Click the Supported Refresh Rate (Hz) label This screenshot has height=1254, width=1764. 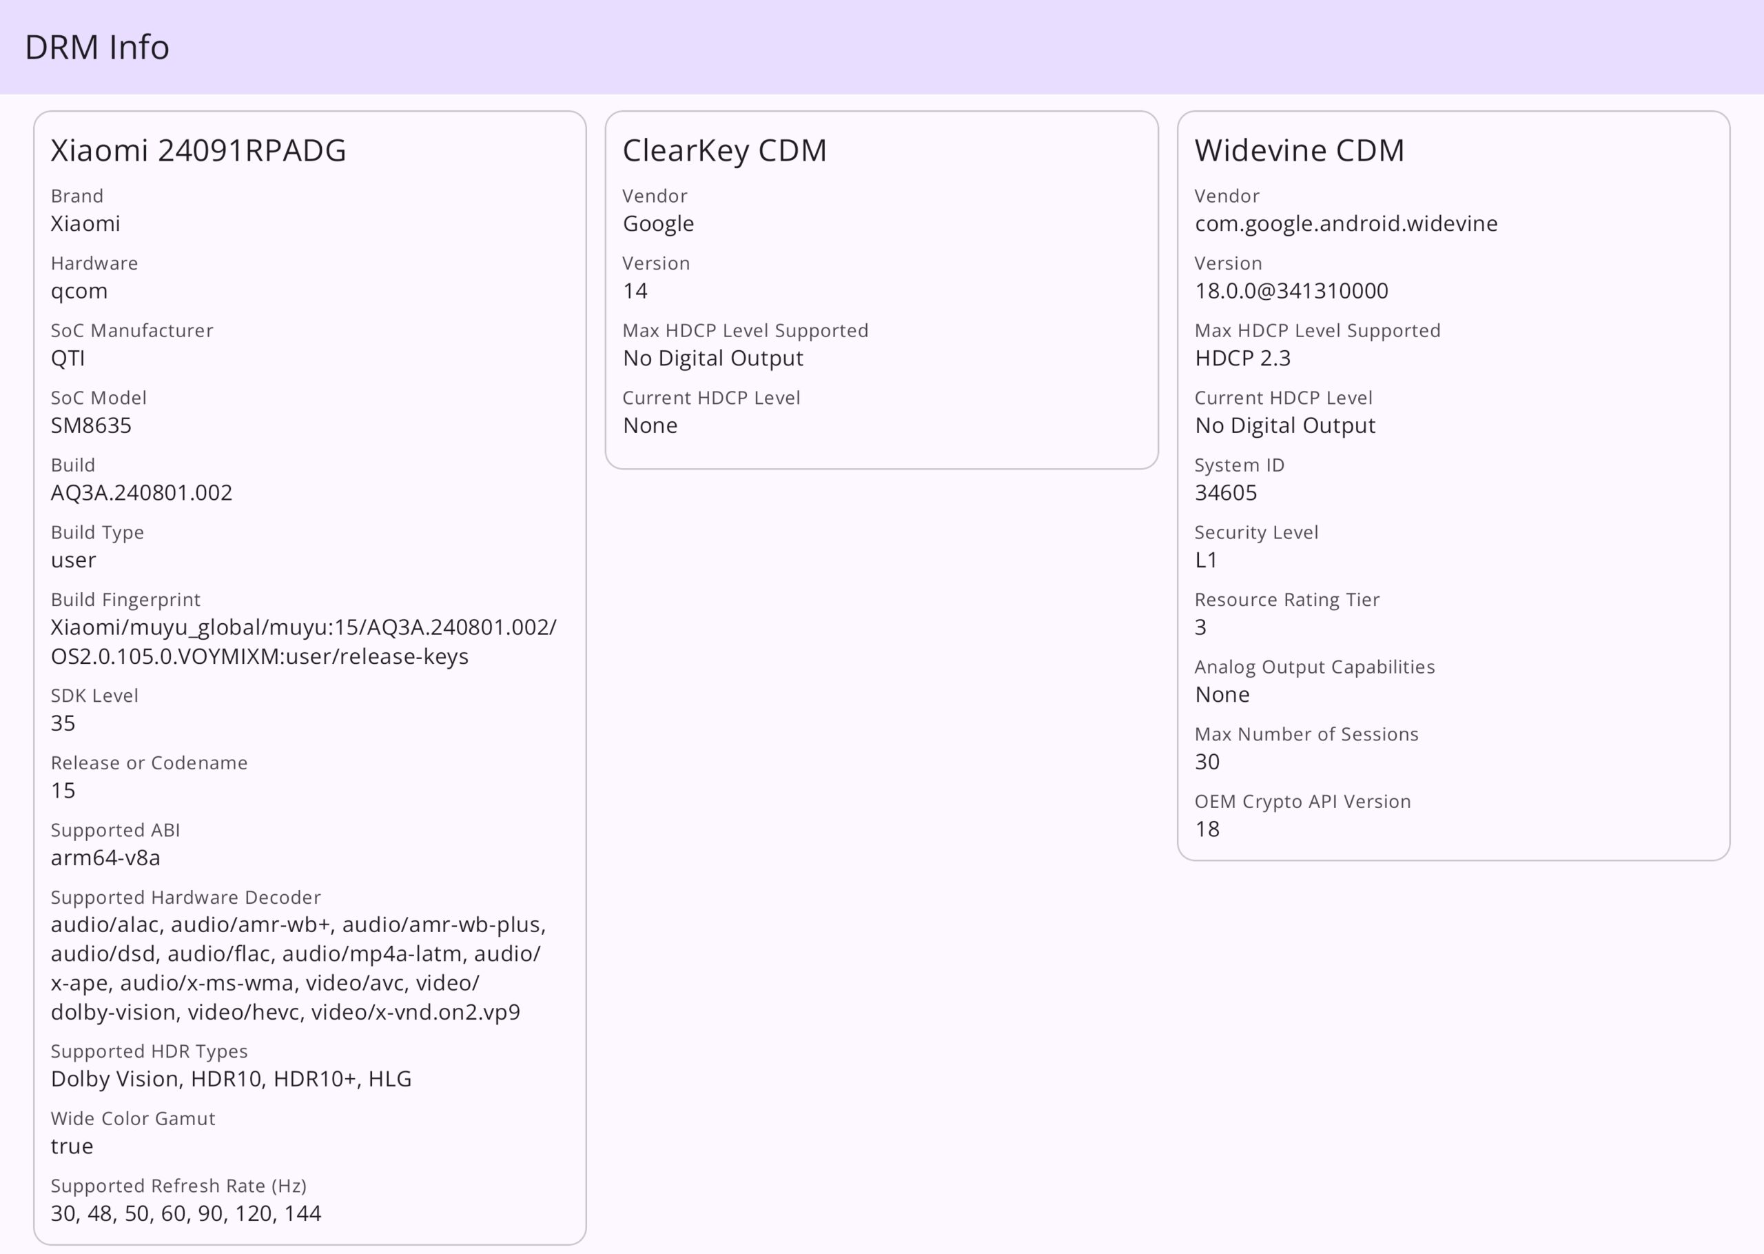(x=178, y=1187)
